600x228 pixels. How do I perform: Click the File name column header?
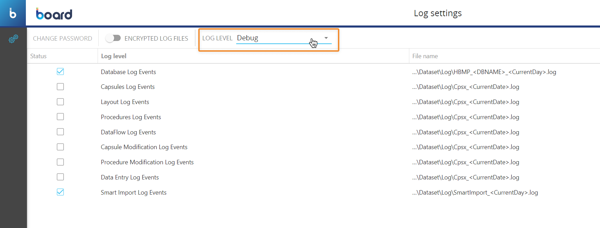425,56
